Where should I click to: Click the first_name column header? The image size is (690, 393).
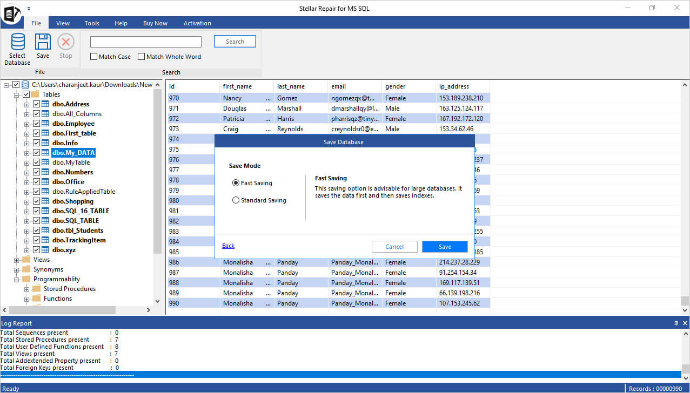point(247,86)
